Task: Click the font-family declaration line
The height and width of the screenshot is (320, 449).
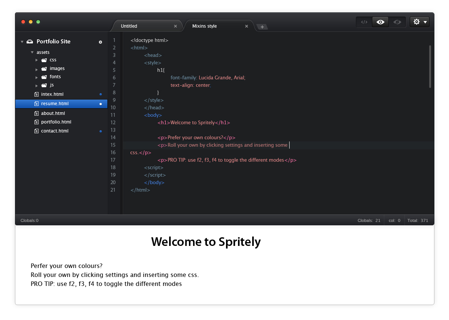Action: (x=208, y=77)
